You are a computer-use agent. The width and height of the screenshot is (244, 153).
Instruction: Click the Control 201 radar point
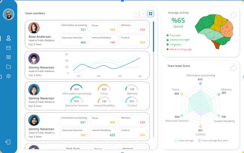point(200,126)
